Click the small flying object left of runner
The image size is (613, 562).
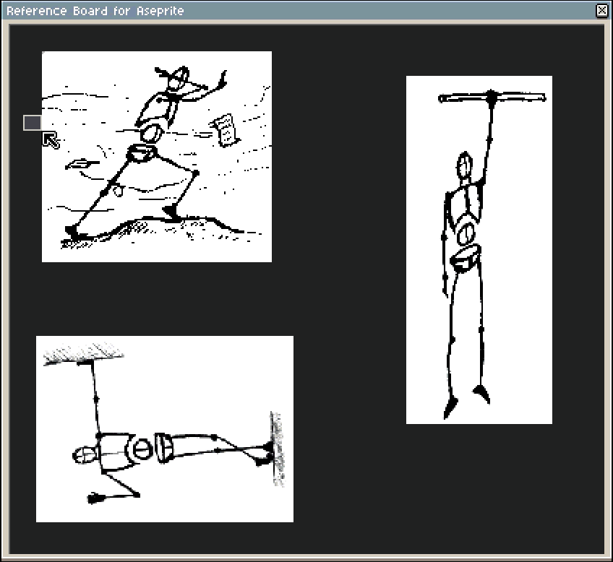coord(82,165)
